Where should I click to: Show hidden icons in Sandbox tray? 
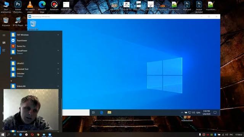point(182,113)
